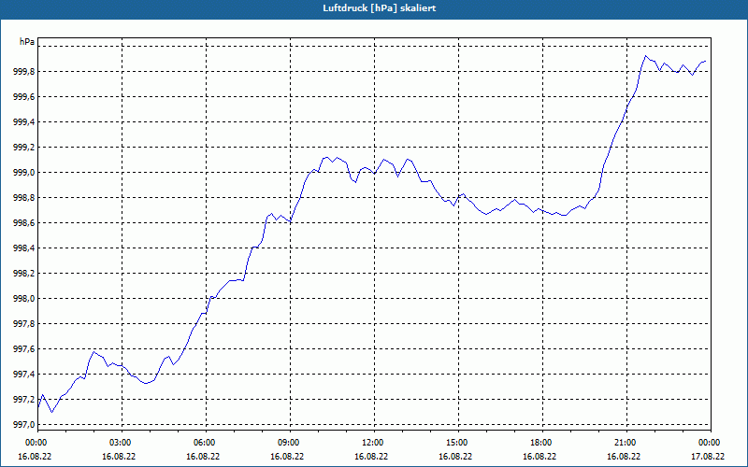The image size is (748, 467).
Task: Click the 999,2 pressure axis value
Action: [x=23, y=148]
